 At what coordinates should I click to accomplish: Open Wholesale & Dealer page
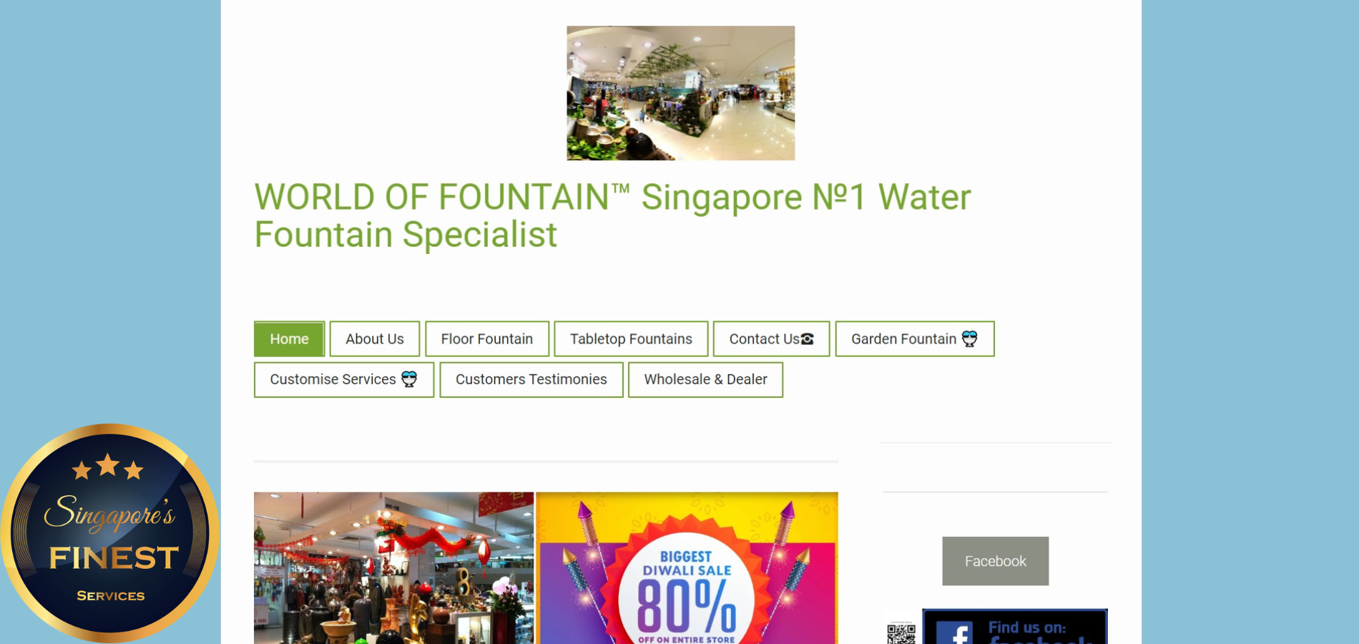coord(705,379)
